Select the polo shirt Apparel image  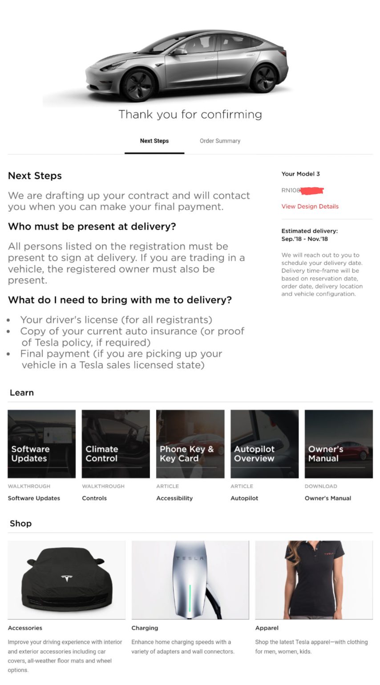314,580
